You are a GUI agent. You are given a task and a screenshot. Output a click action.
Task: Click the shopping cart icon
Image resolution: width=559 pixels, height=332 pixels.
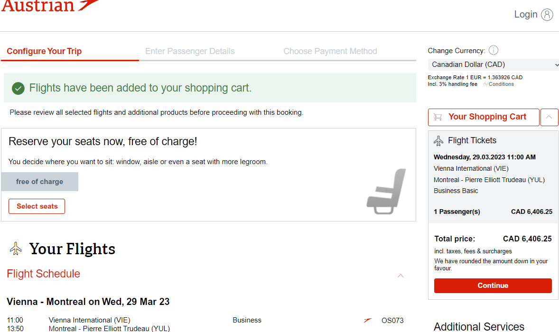pos(438,117)
